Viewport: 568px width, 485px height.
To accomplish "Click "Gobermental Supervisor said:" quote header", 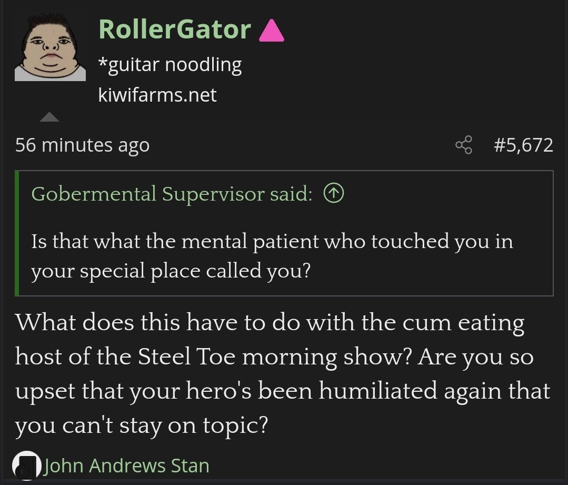I will (172, 194).
